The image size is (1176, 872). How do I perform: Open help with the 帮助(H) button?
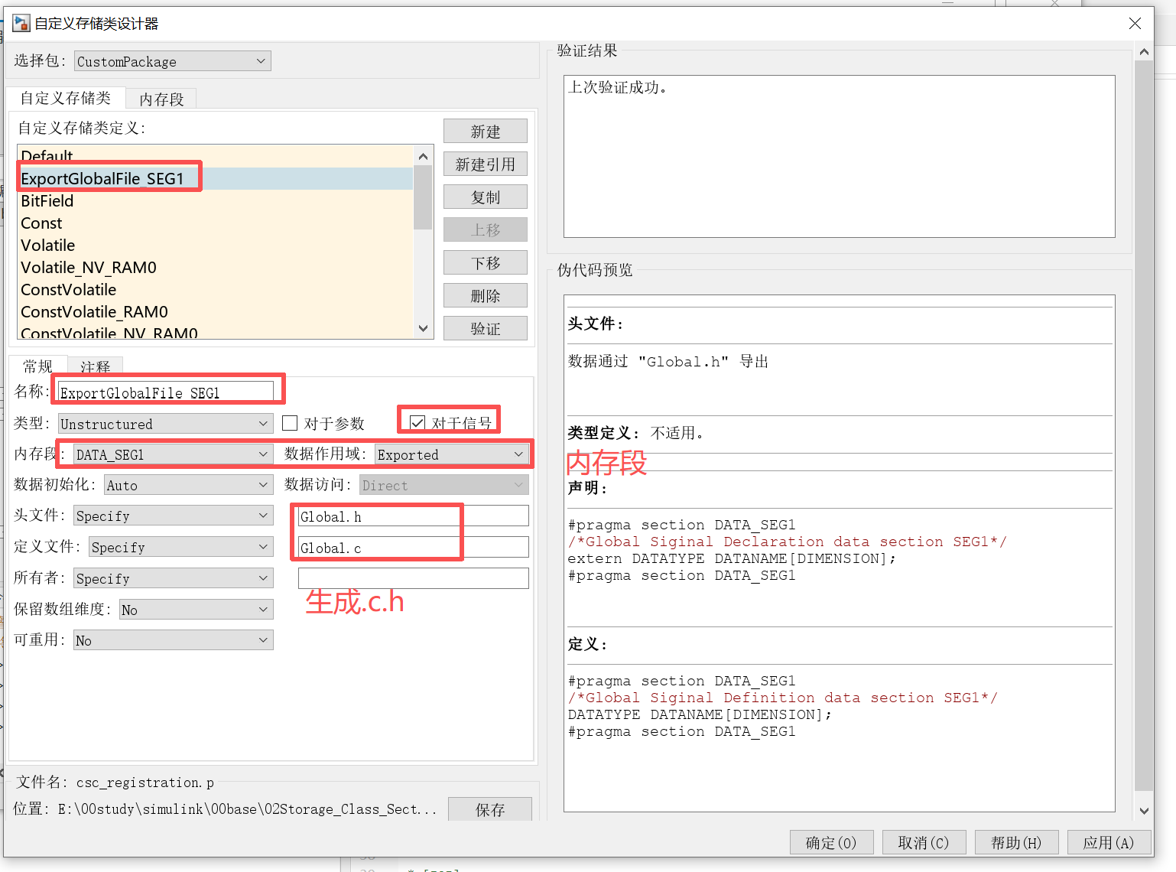point(1016,842)
